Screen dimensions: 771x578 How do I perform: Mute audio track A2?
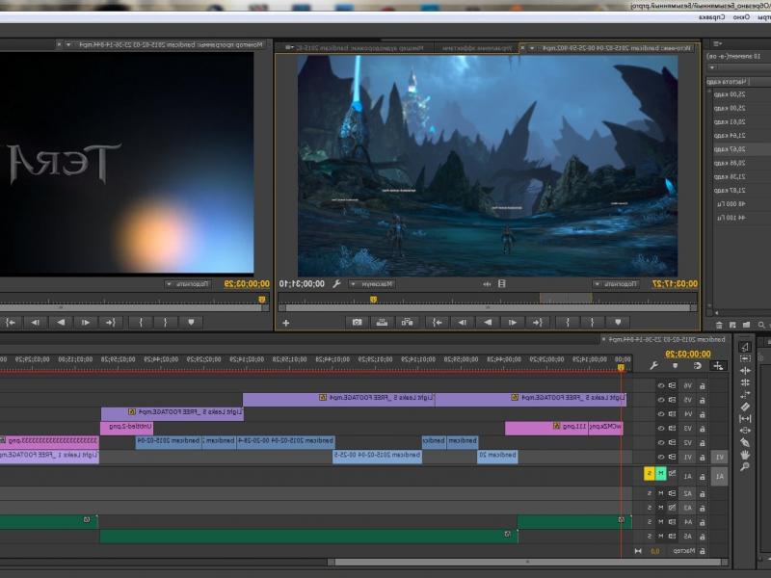[661, 493]
